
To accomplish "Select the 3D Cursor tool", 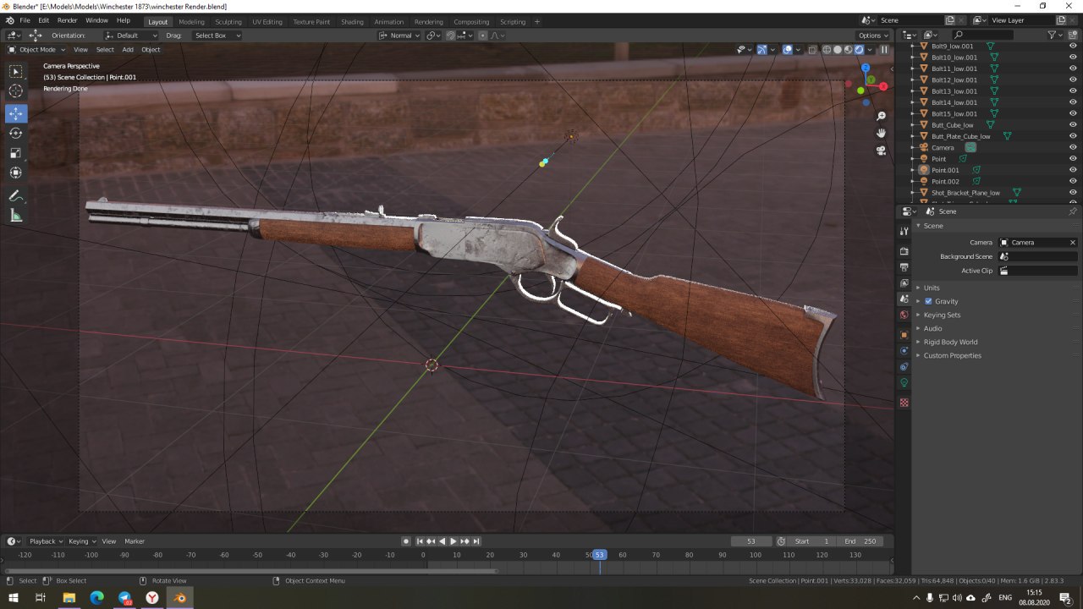I will click(x=16, y=91).
